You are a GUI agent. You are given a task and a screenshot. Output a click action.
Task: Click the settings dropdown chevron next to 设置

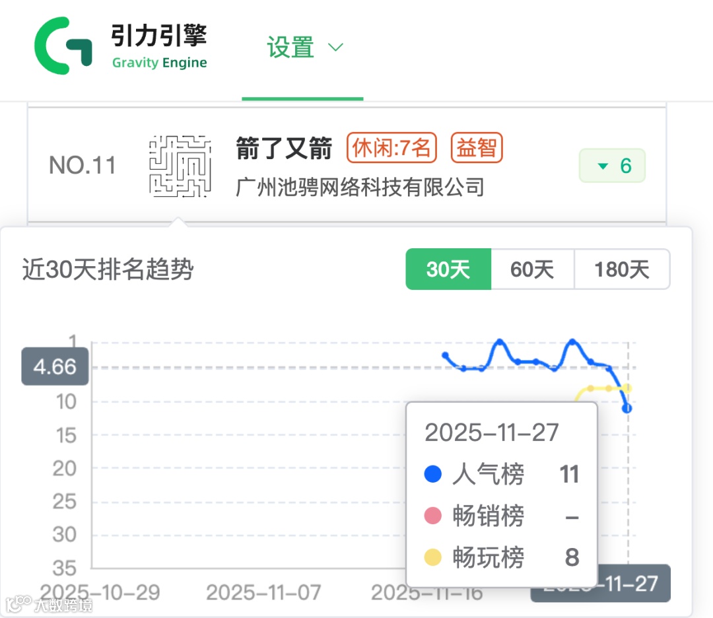tap(336, 47)
